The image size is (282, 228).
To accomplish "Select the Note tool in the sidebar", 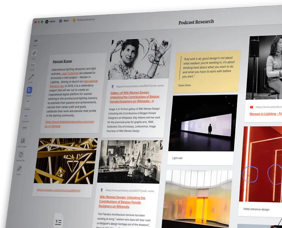I will click(x=36, y=41).
